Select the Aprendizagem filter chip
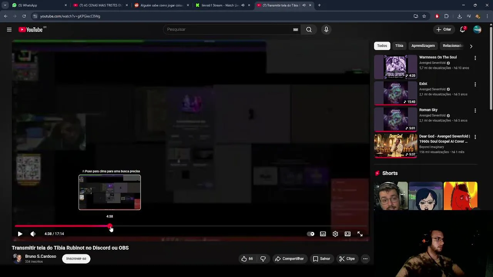The height and width of the screenshot is (277, 493). (x=423, y=46)
